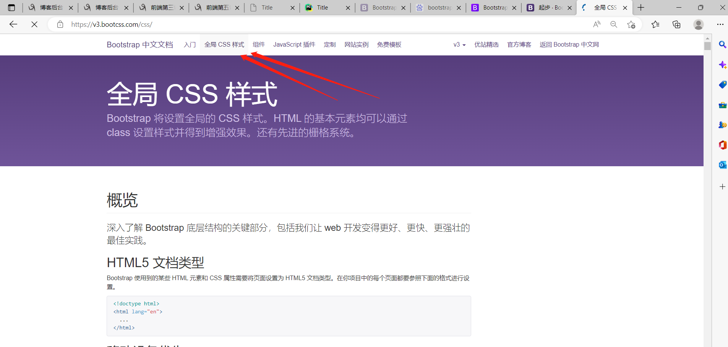728x347 pixels.
Task: Go back to the previous page
Action: coord(13,24)
